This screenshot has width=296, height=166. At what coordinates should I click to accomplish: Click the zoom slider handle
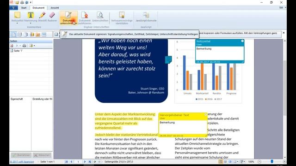272,161
